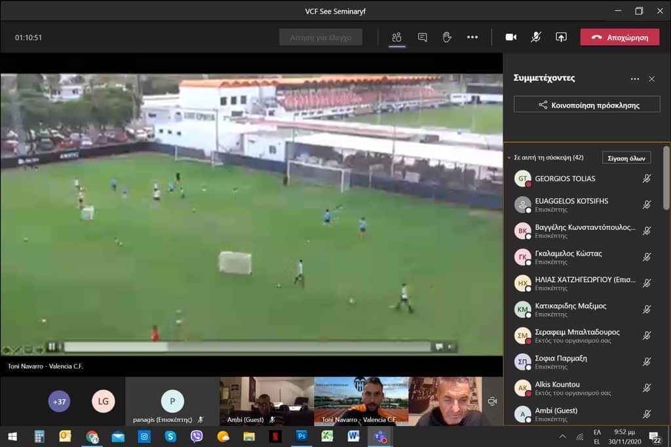Image resolution: width=671 pixels, height=447 pixels.
Task: Open More options in the Συμμετέχοντες panel
Action: point(634,79)
